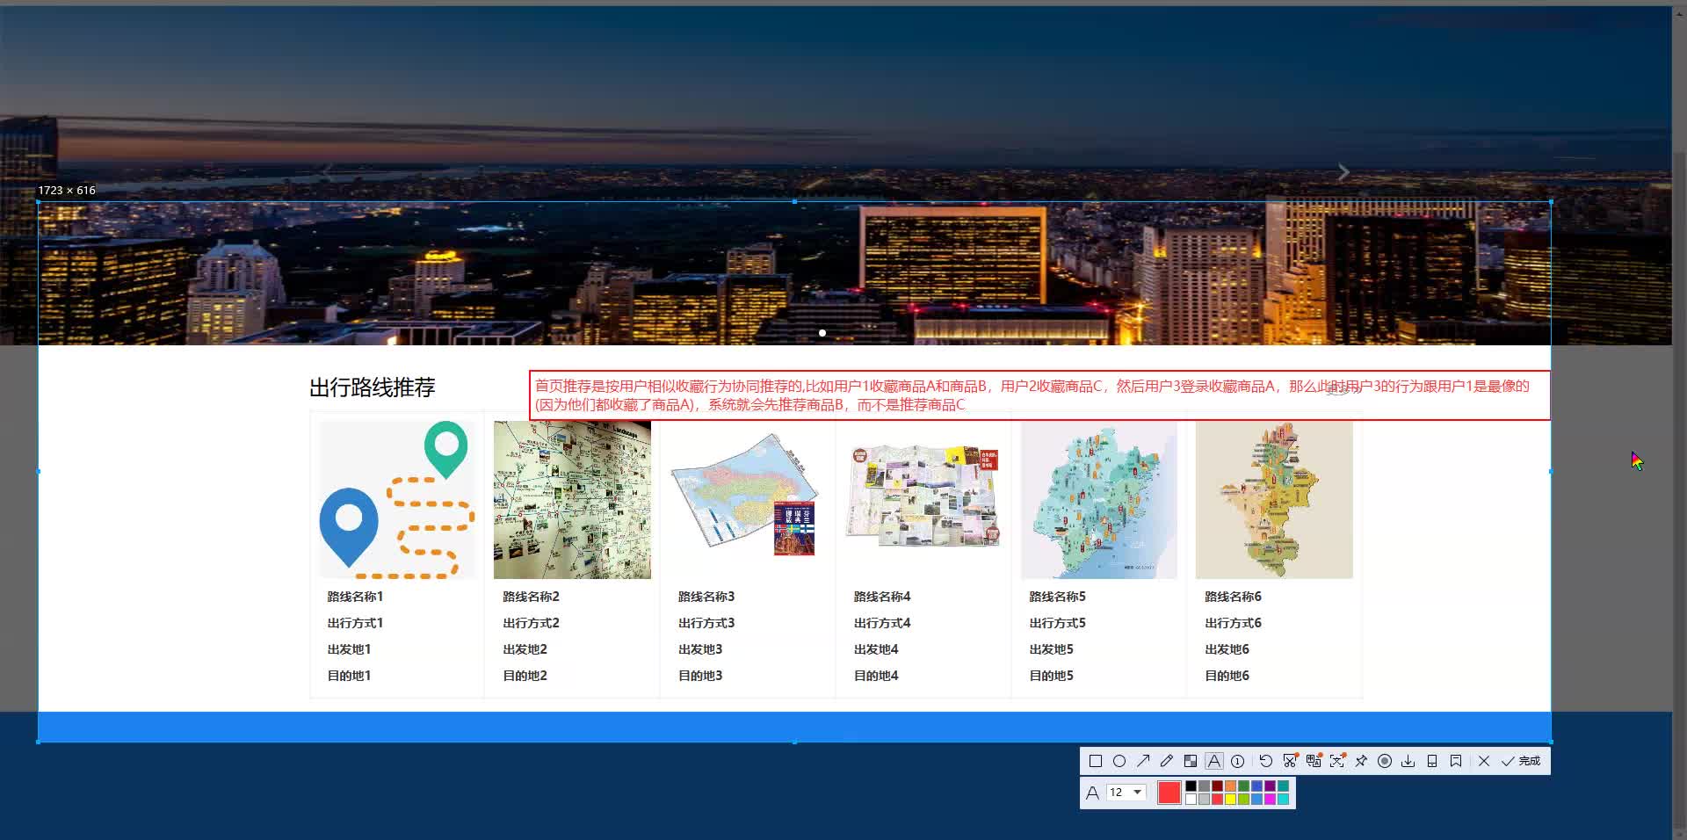Open the 路线名称2 photo map thumbnail

point(572,500)
